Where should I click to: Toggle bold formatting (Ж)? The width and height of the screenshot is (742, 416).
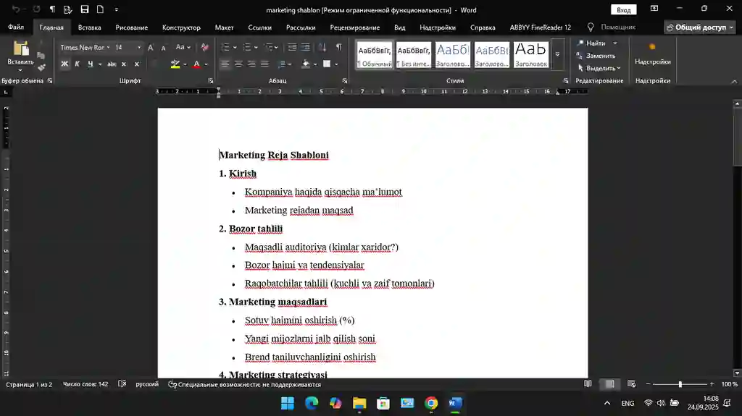coord(64,64)
